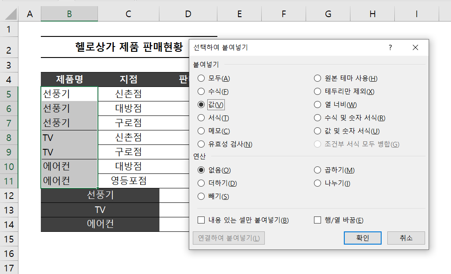
Task: Click cell C5 신촌점
Action: pyautogui.click(x=129, y=94)
